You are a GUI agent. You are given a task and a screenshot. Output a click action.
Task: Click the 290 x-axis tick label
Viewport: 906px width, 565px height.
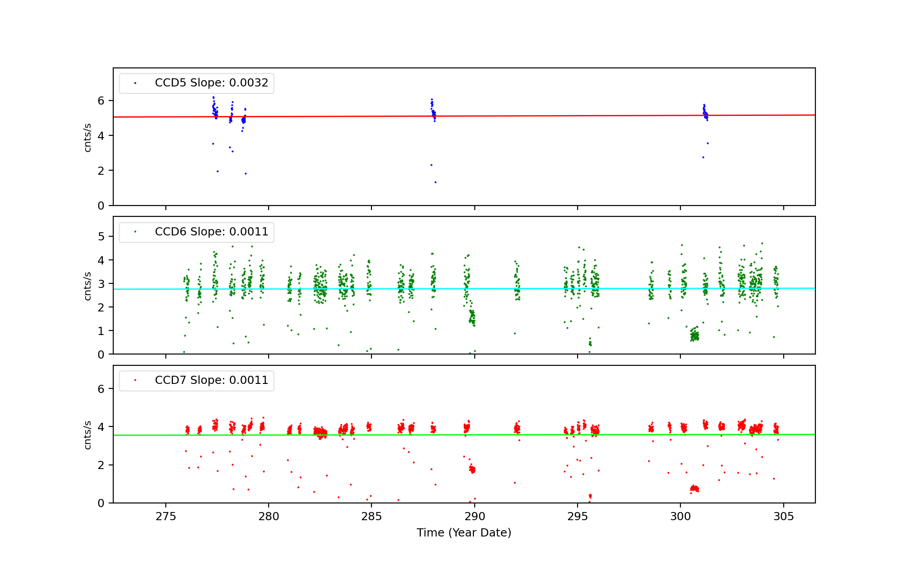pyautogui.click(x=474, y=517)
